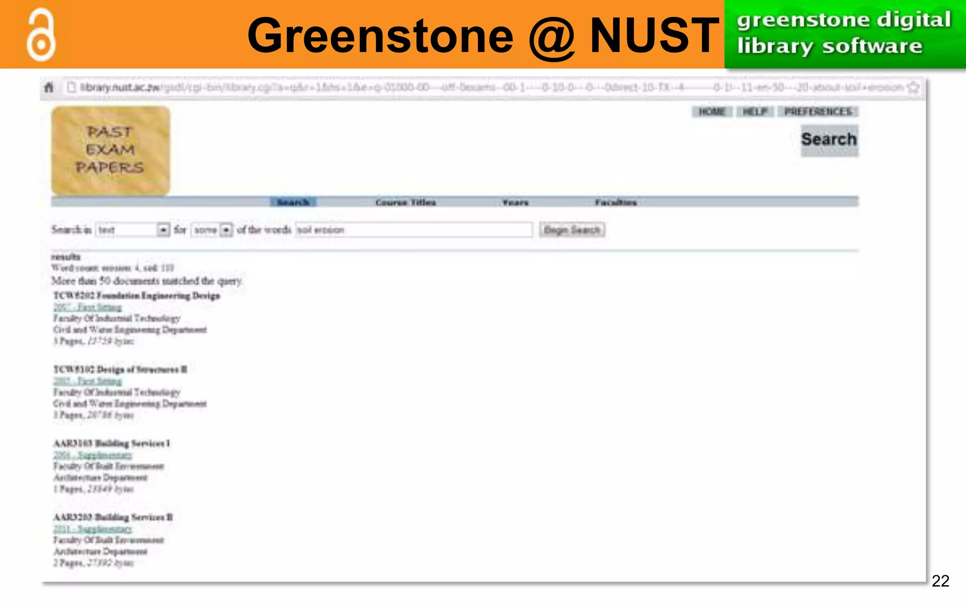This screenshot has height=603, width=966.
Task: Click the browser home icon
Action: click(x=49, y=87)
